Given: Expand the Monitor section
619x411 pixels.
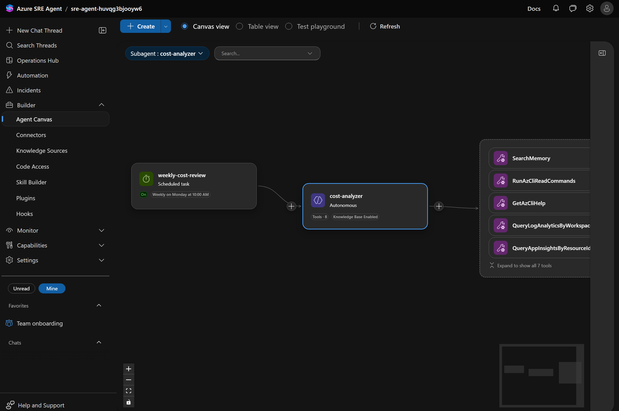Looking at the screenshot, I should (x=102, y=230).
